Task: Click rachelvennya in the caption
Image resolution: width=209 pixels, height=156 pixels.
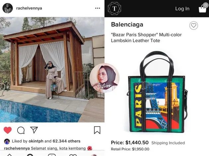Action: click(17, 148)
